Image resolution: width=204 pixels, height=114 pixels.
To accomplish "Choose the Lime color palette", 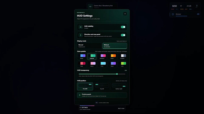I will tap(122, 64).
